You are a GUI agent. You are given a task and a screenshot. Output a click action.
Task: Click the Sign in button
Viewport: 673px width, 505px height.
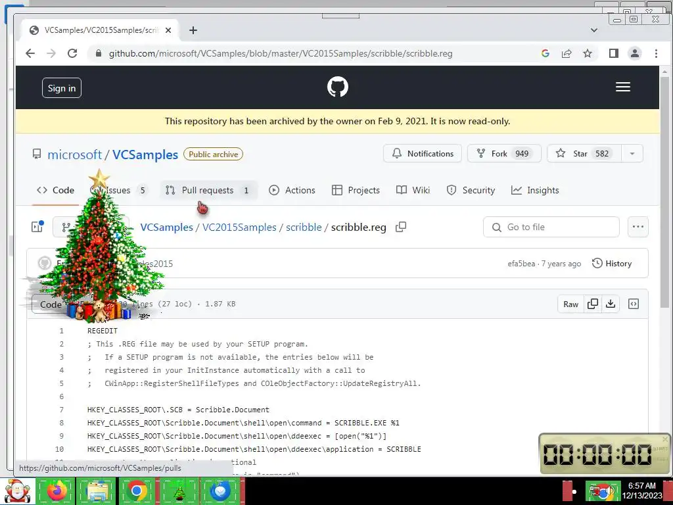click(x=62, y=88)
